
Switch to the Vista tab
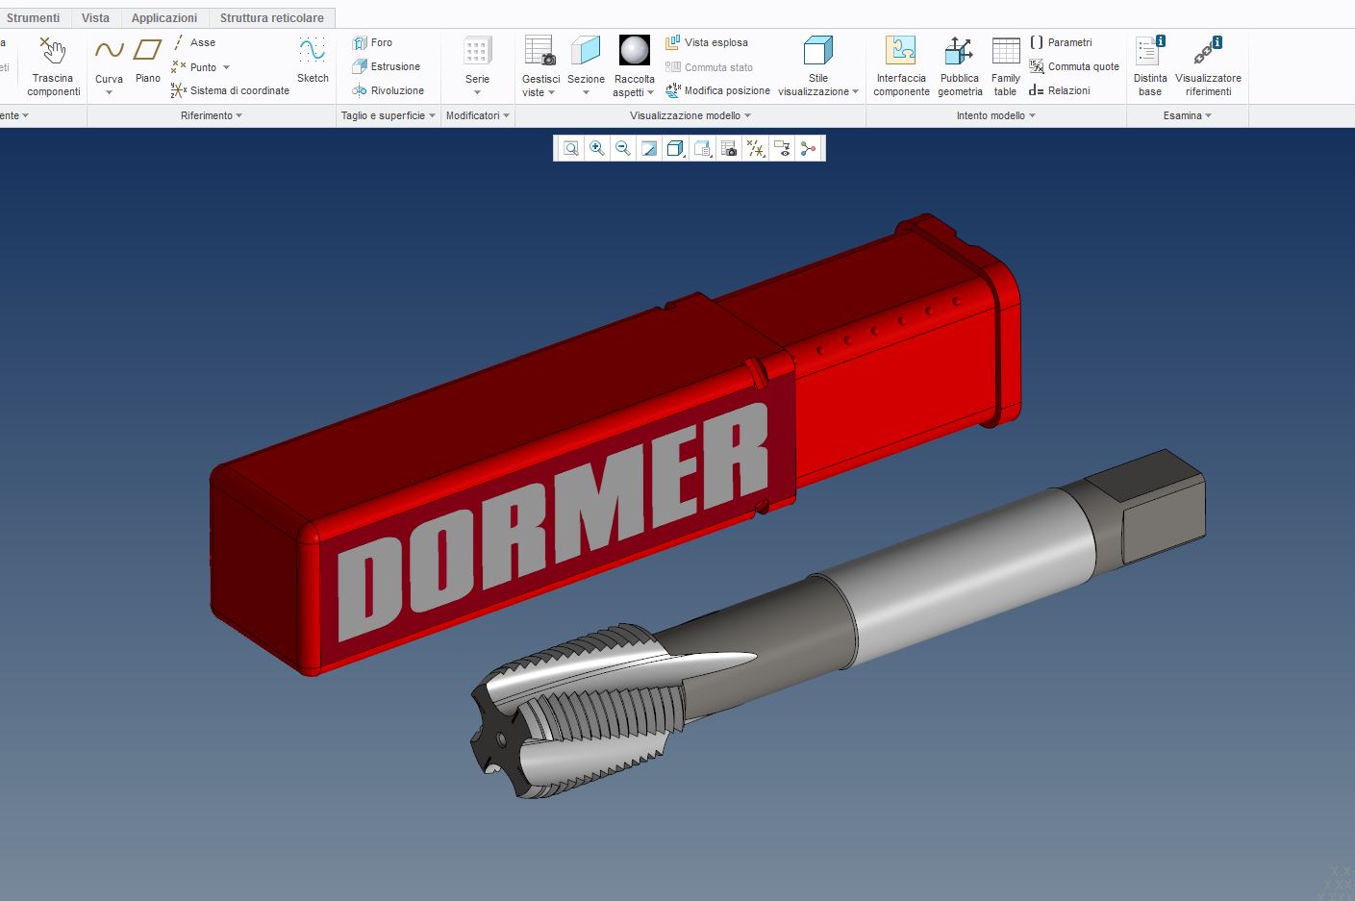(95, 18)
